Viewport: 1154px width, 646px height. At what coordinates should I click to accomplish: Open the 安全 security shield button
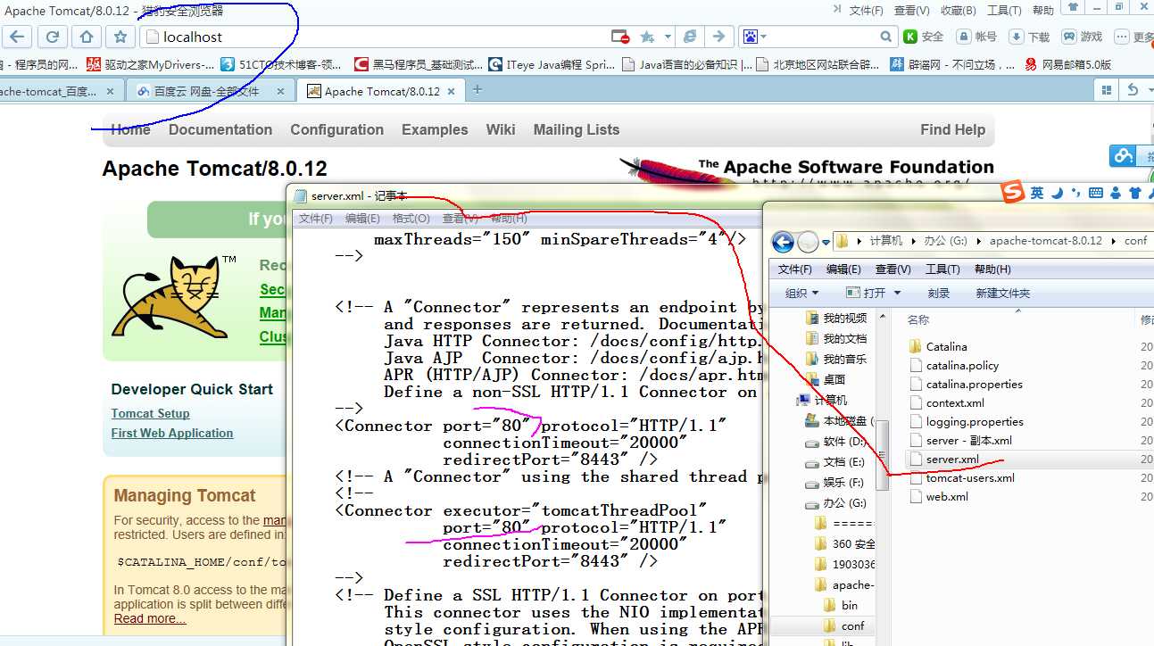click(x=924, y=37)
